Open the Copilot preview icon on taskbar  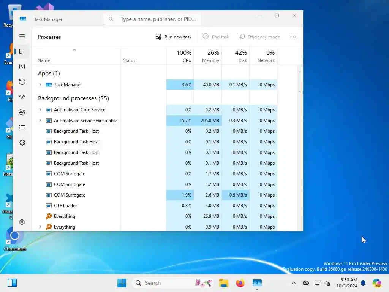[x=377, y=283]
